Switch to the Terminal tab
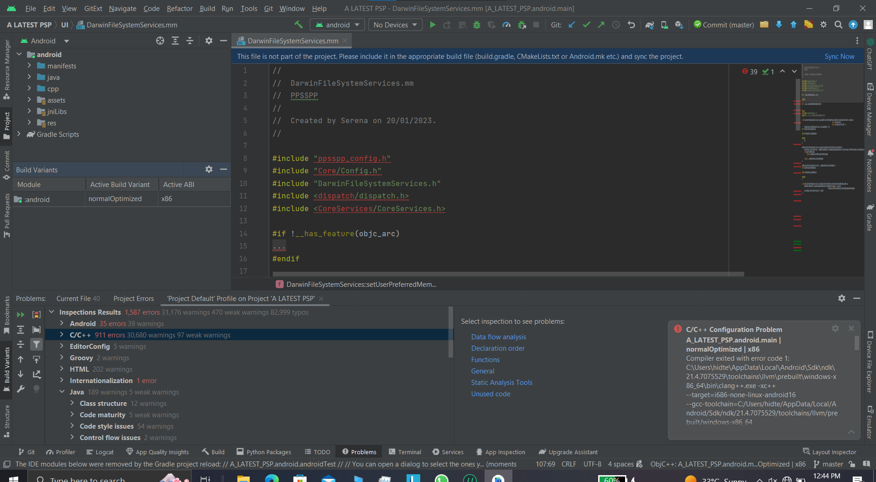This screenshot has height=482, width=876. pyautogui.click(x=409, y=452)
